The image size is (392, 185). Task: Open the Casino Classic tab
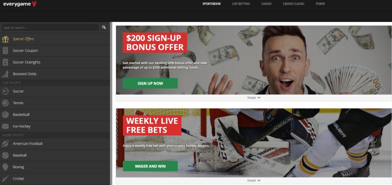pos(294,4)
